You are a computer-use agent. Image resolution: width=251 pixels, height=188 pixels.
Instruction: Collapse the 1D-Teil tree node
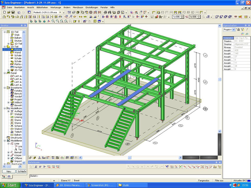5,32
